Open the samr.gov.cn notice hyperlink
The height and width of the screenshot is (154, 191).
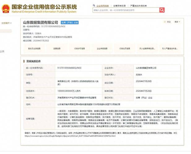[70, 136]
